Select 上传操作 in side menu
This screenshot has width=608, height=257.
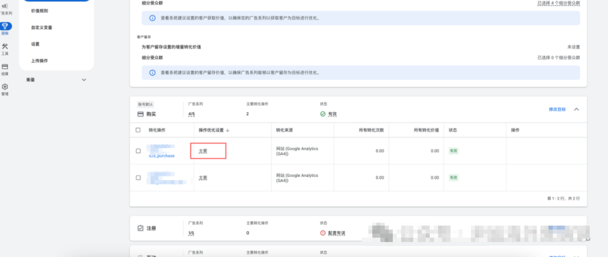click(x=39, y=61)
